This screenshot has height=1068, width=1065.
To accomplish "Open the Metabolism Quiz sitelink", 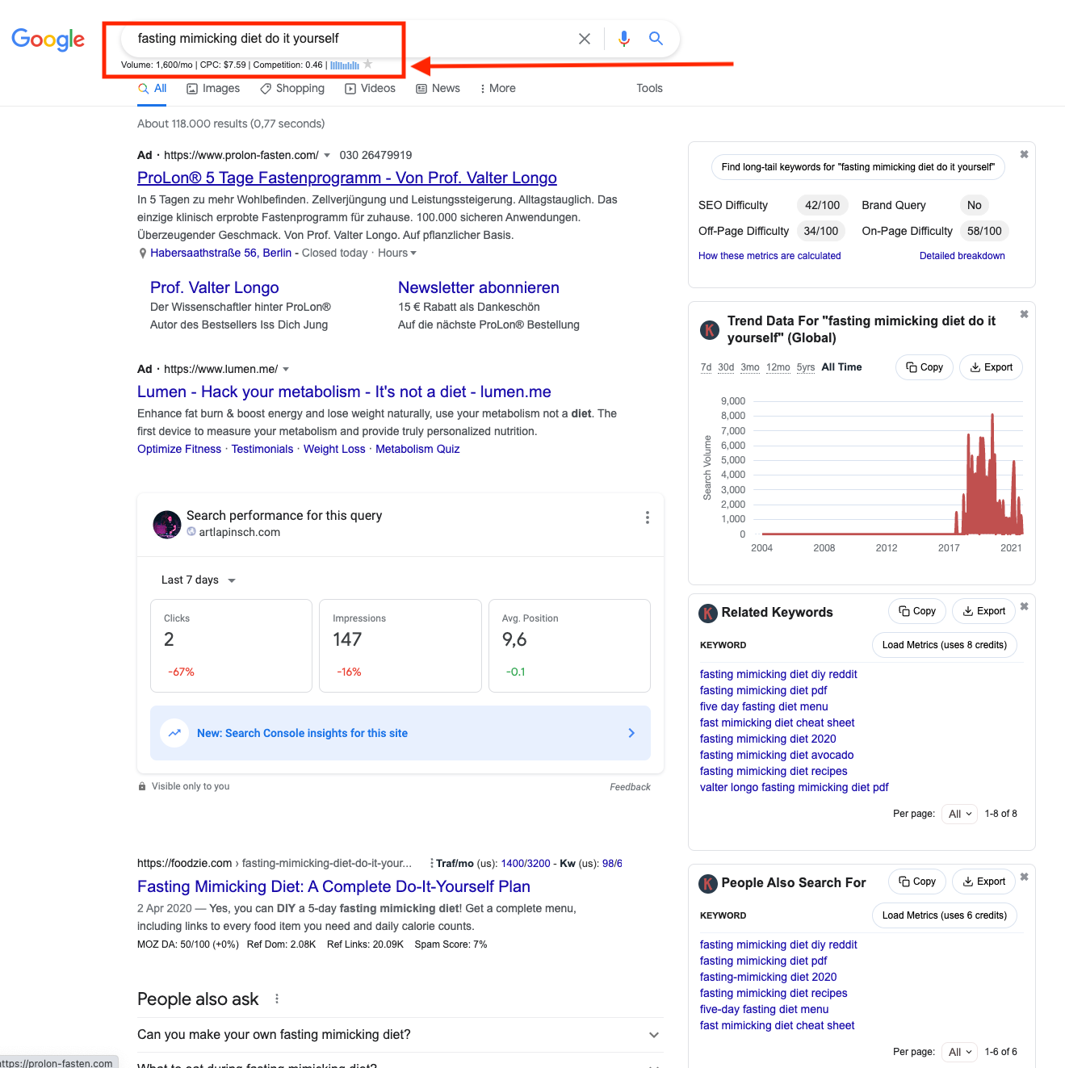I will coord(417,450).
